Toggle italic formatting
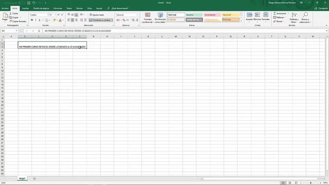The image size is (329, 185). tap(35, 20)
